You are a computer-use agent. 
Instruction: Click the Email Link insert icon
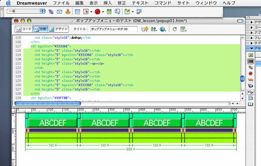pyautogui.click(x=60, y=11)
